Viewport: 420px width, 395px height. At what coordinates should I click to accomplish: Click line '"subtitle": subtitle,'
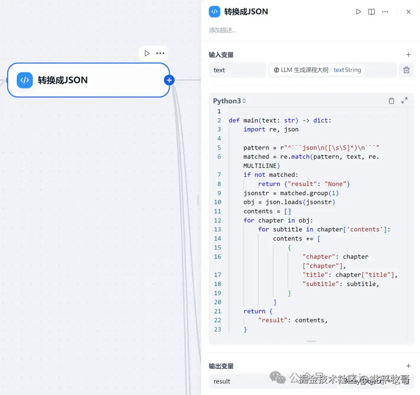pos(341,284)
